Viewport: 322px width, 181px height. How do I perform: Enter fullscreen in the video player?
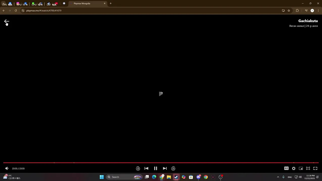[x=315, y=168]
